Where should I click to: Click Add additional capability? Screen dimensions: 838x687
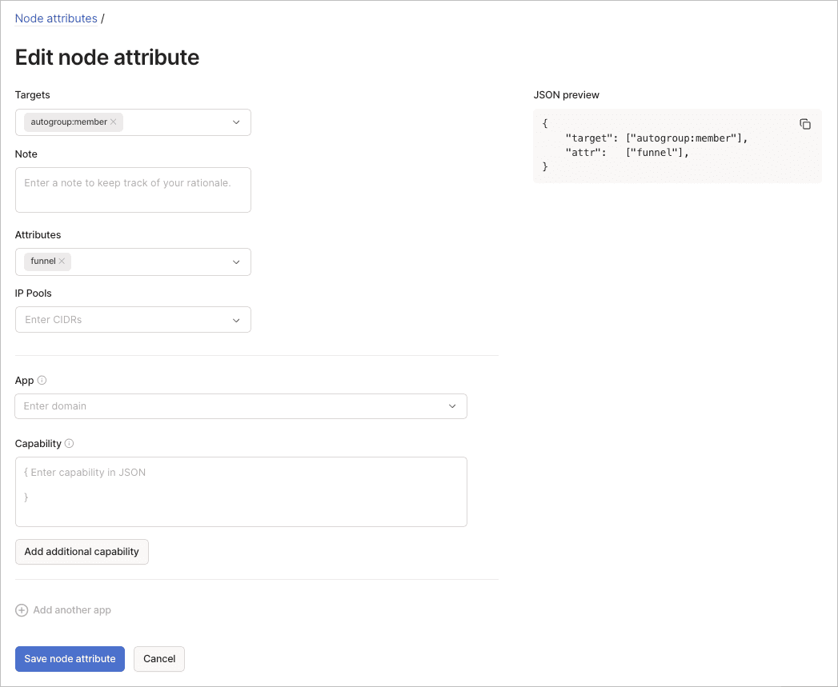(81, 551)
